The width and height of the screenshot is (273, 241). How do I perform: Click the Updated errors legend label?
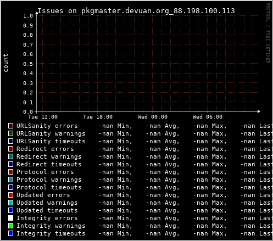(43, 195)
